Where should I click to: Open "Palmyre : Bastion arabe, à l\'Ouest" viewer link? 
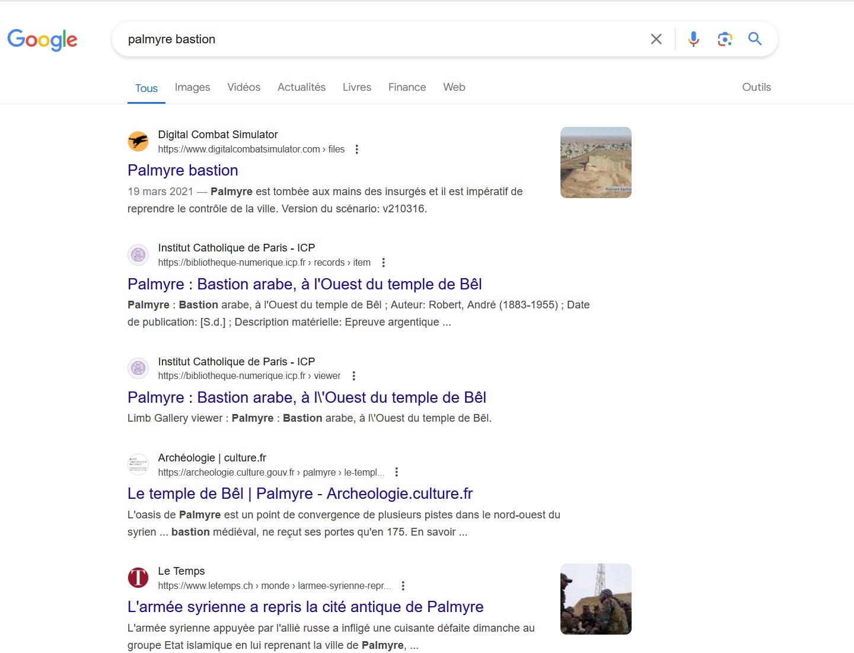[x=307, y=397]
